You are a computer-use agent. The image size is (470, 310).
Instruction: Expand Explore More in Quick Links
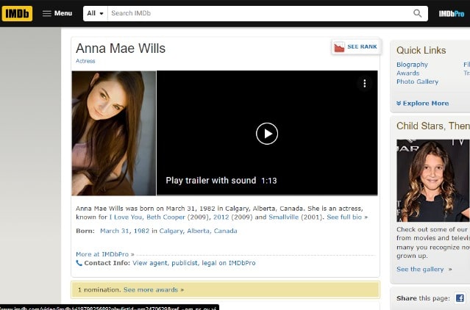(422, 104)
